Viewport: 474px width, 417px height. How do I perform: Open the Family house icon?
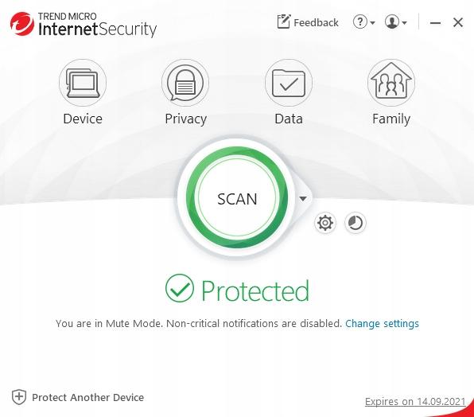pos(391,83)
